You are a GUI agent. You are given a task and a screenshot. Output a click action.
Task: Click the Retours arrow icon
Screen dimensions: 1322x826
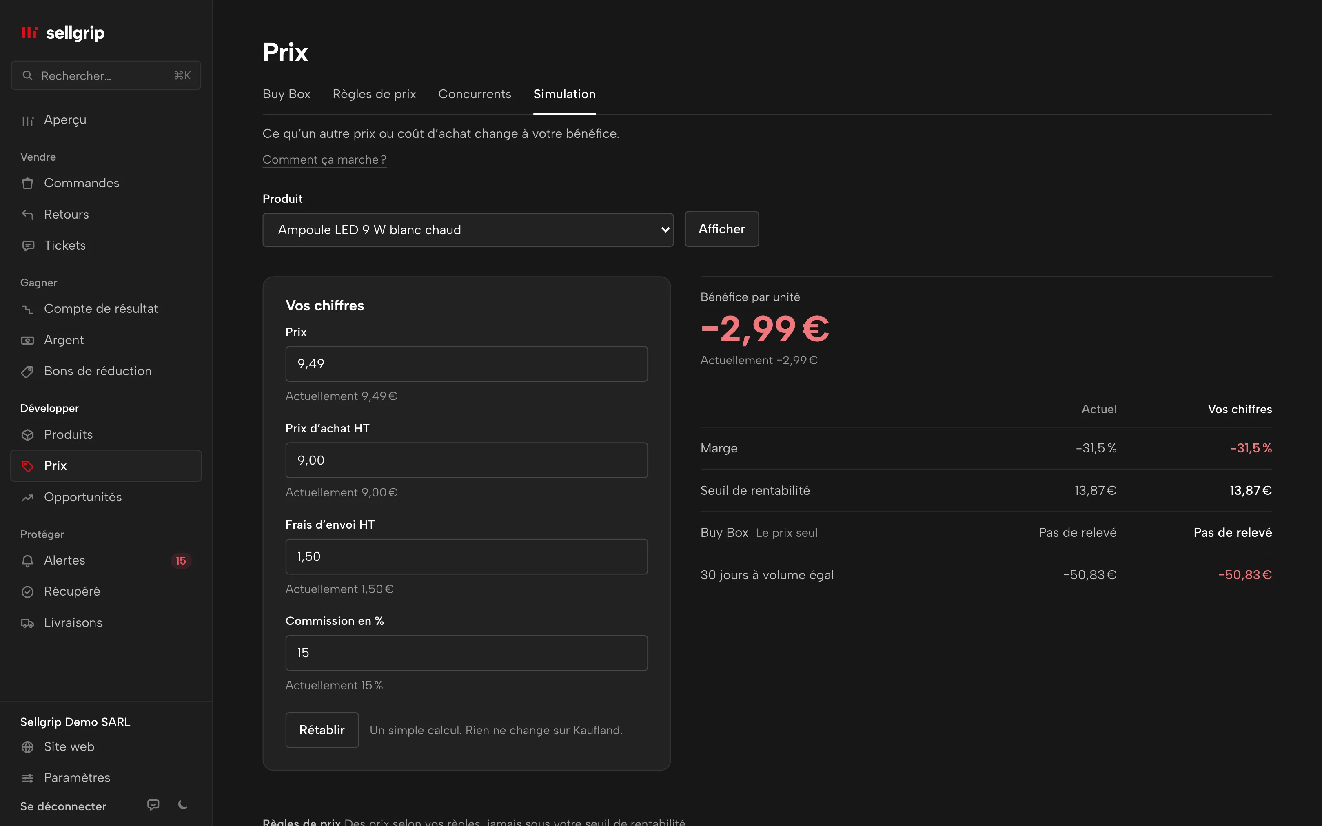27,214
